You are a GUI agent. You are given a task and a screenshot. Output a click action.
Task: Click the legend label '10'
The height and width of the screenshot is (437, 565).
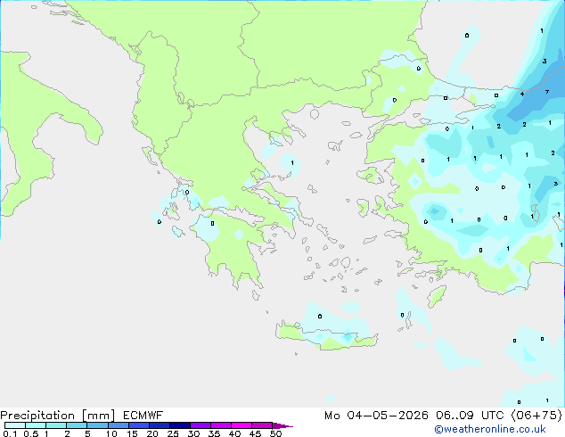(111, 433)
